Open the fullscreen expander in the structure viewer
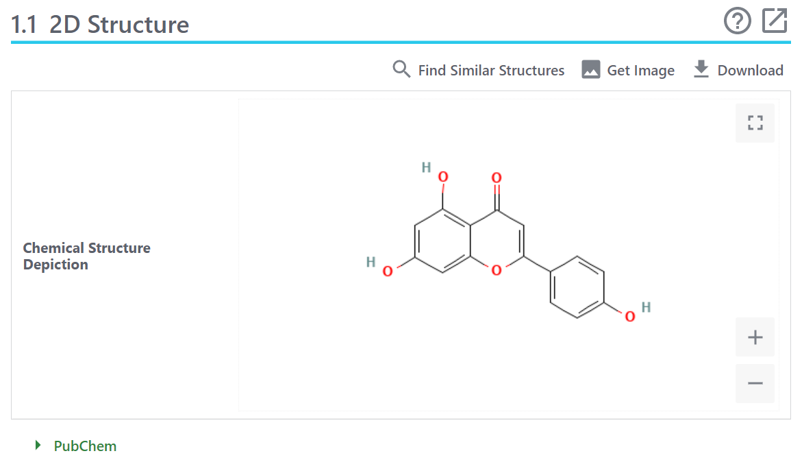Screen dimensions: 802x460 pos(755,123)
